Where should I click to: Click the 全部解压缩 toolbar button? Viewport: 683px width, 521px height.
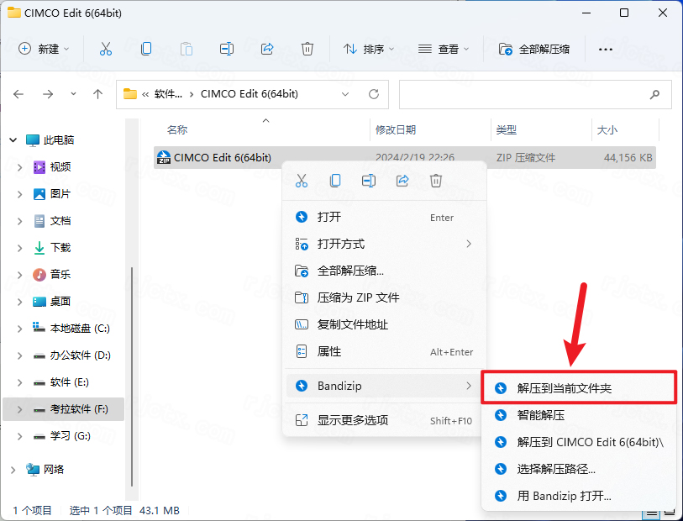tap(534, 49)
